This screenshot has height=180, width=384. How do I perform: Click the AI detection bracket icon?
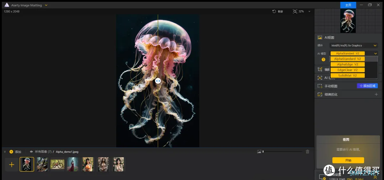(x=320, y=78)
